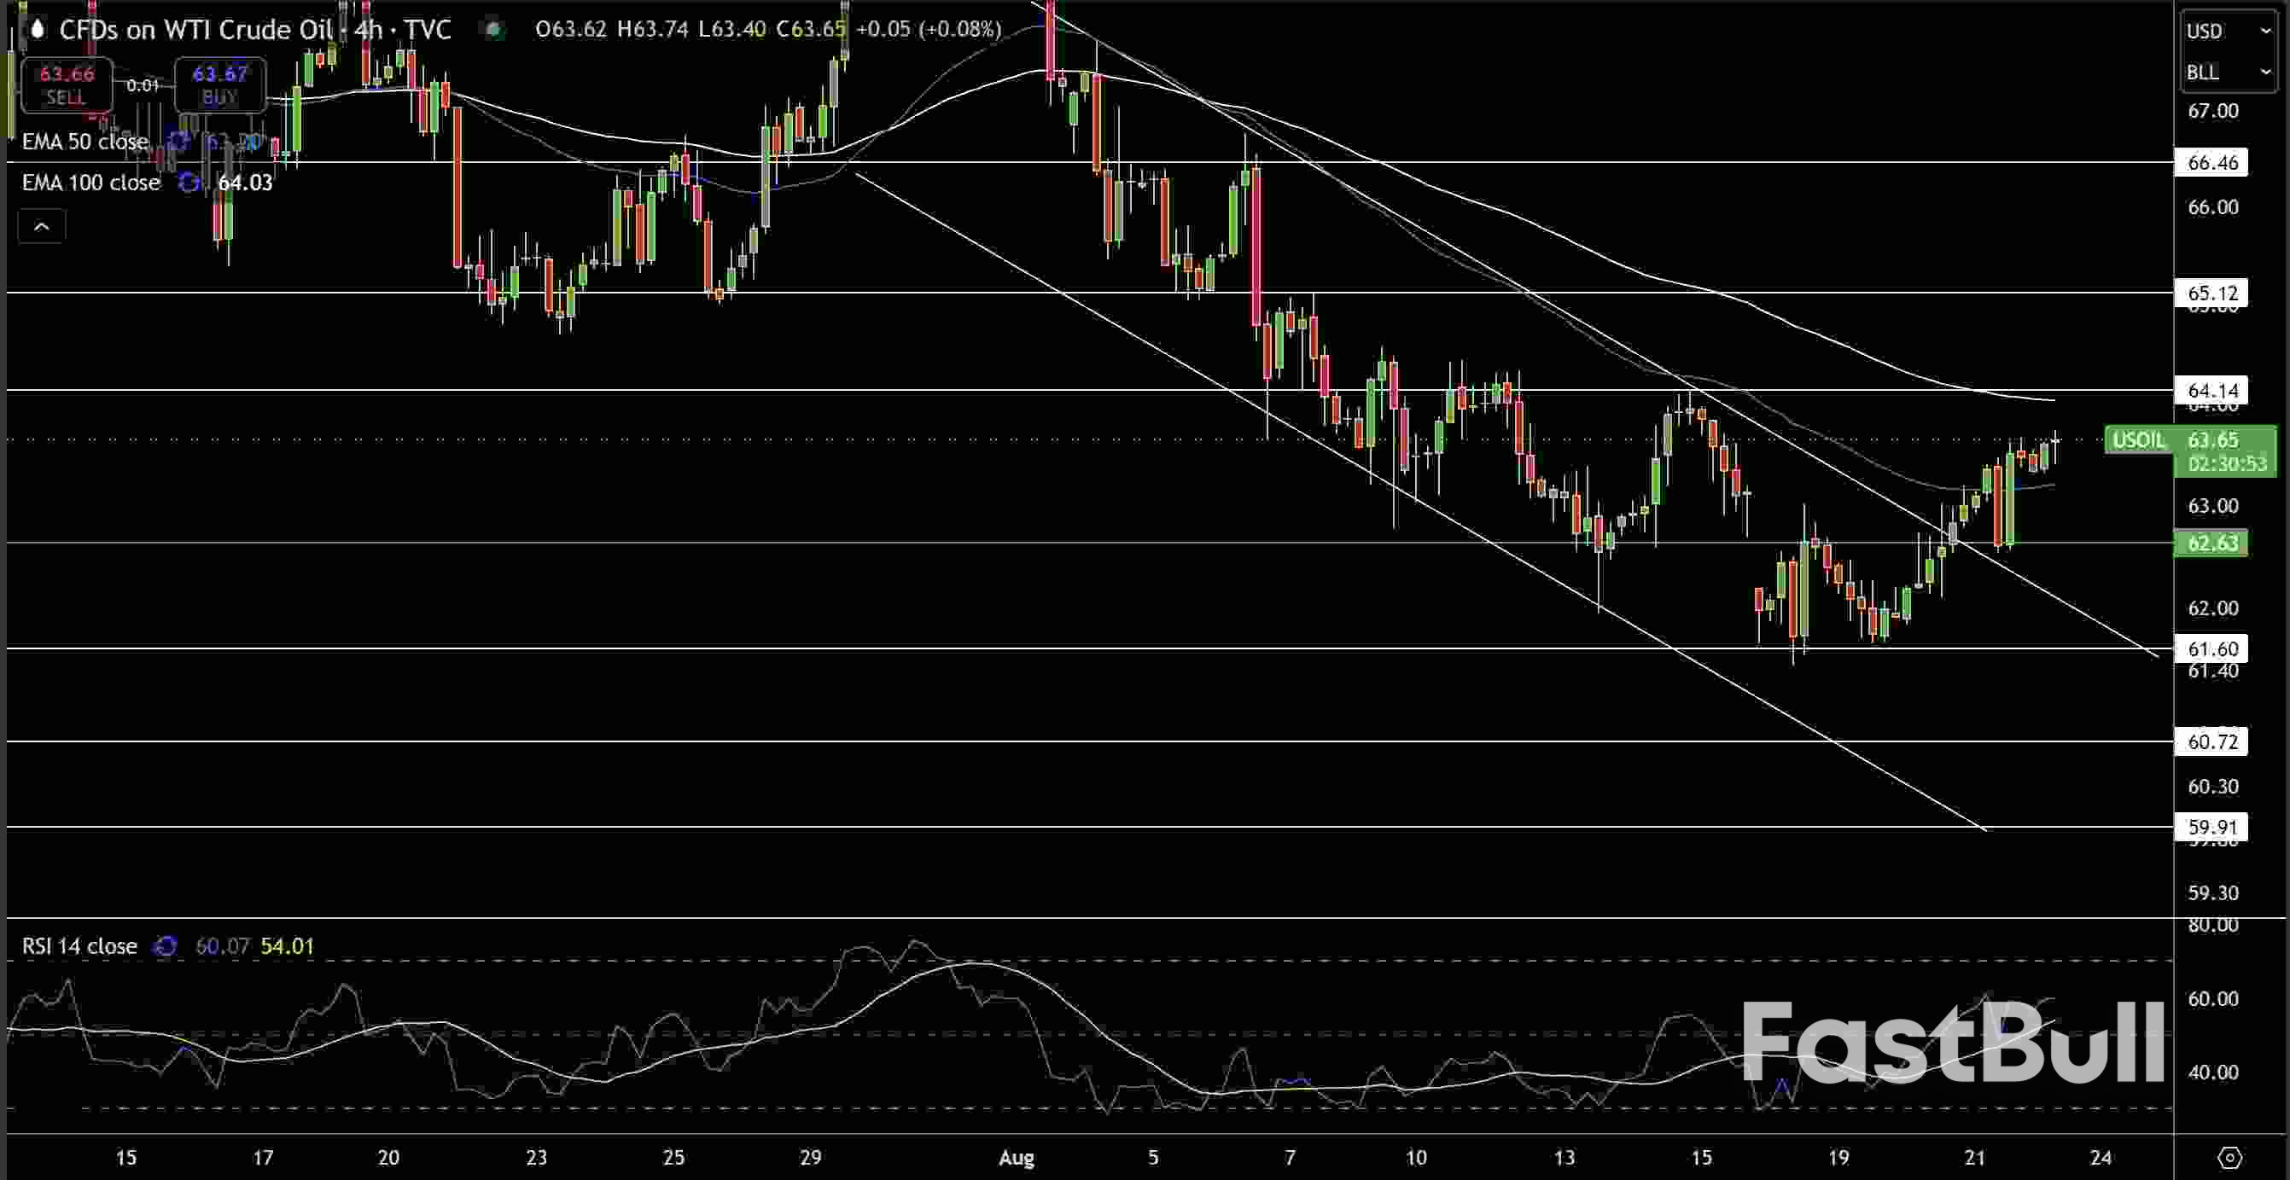
Task: Click the oil droplet symbol icon
Action: point(36,29)
